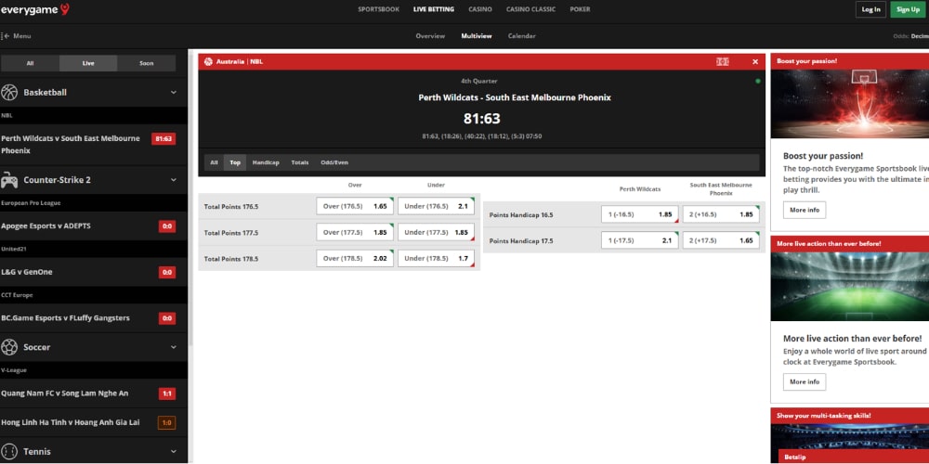Switch to the Overview view

tap(430, 36)
